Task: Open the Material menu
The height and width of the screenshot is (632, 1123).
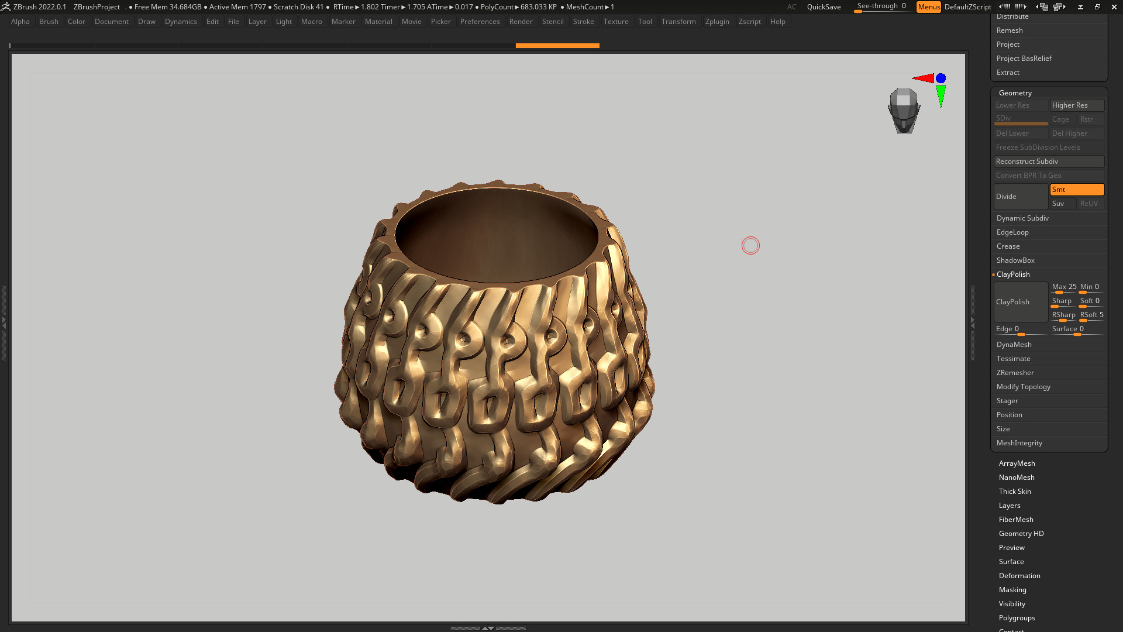Action: point(378,22)
